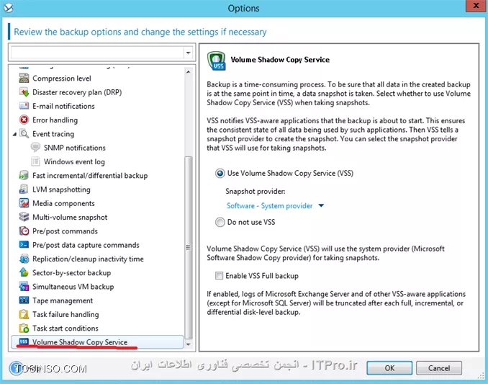Click the application icon in the title bar
The width and height of the screenshot is (488, 384).
[x=9, y=8]
